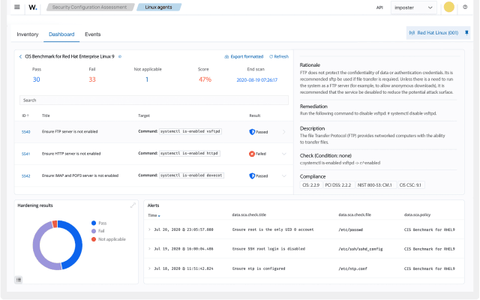Image resolution: width=480 pixels, height=300 pixels.
Task: Expand the Jul 18, 2020 alert row
Action: [x=149, y=268]
